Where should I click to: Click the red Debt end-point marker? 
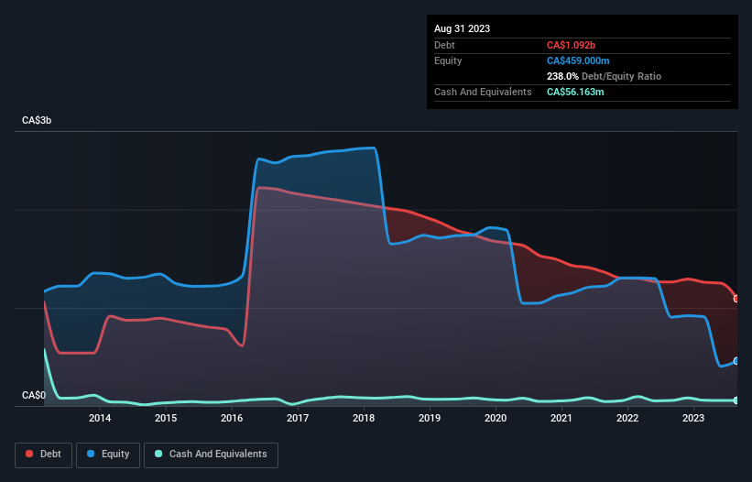pyautogui.click(x=736, y=299)
